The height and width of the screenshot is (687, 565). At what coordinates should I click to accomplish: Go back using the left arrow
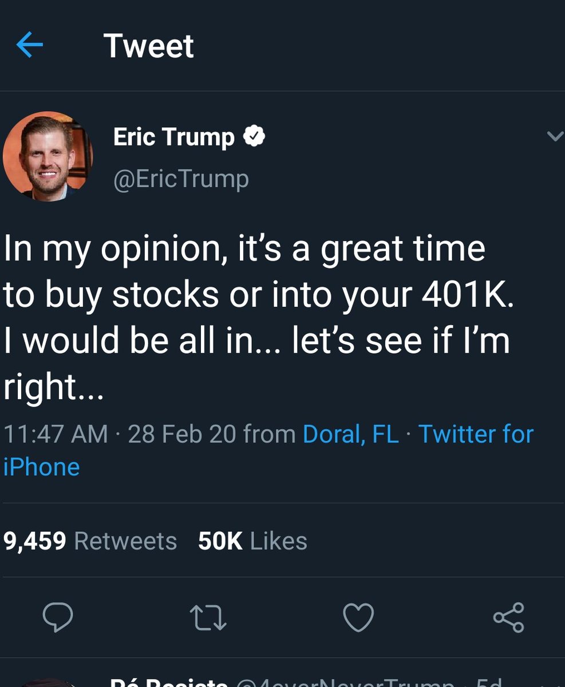coord(30,46)
